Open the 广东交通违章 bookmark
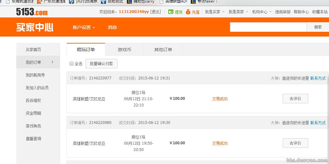329x164 pixels. point(51,2)
